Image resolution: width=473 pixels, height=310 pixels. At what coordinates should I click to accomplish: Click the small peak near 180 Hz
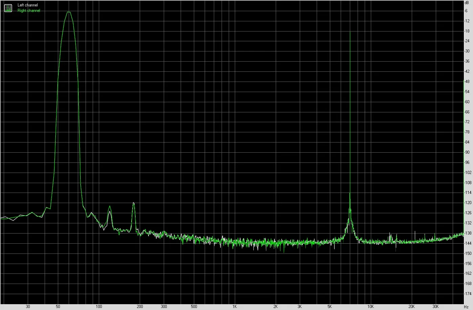(134, 203)
